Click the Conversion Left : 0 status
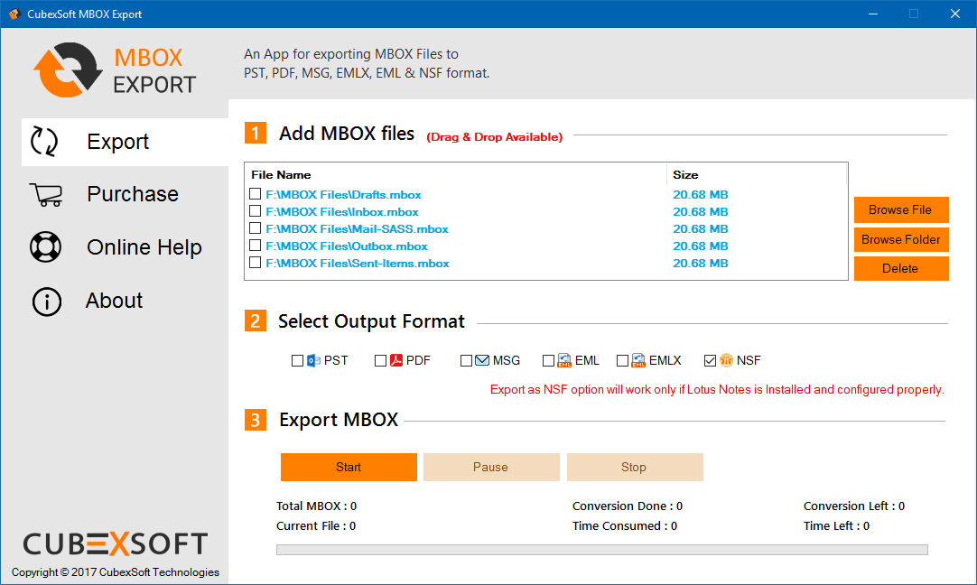This screenshot has height=585, width=977. point(854,506)
